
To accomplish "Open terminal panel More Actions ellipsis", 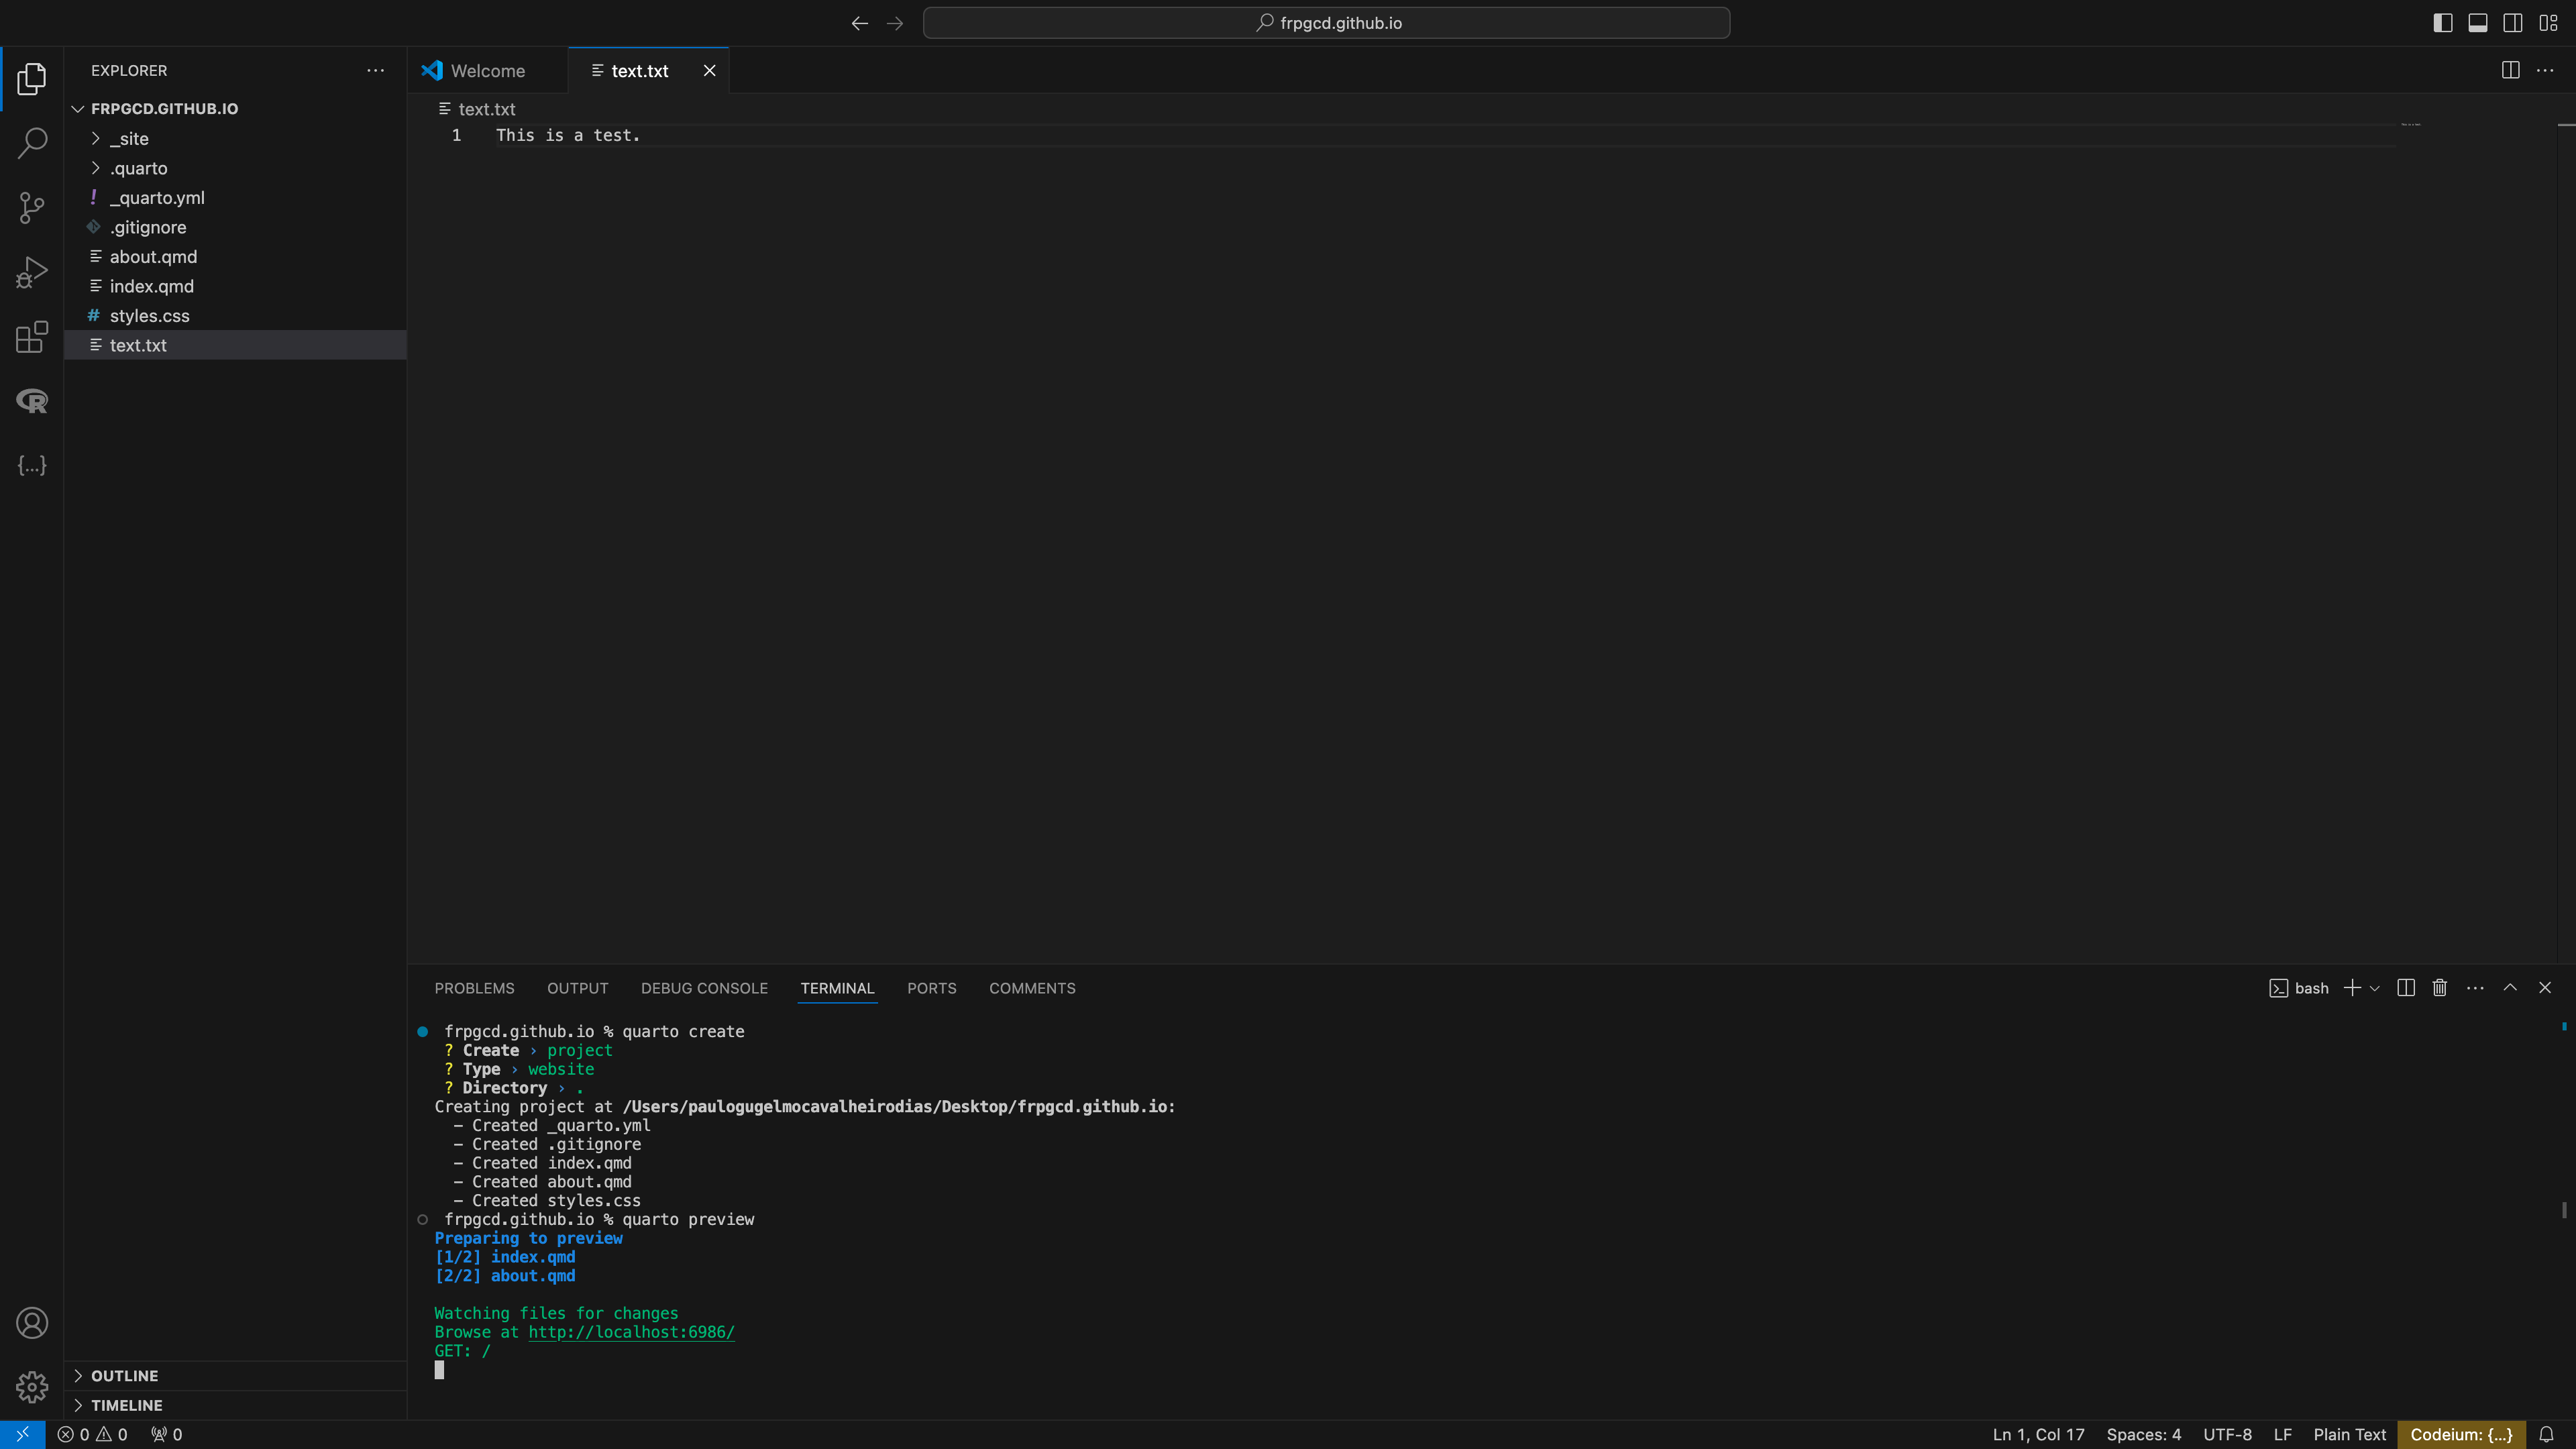I will click(2475, 988).
